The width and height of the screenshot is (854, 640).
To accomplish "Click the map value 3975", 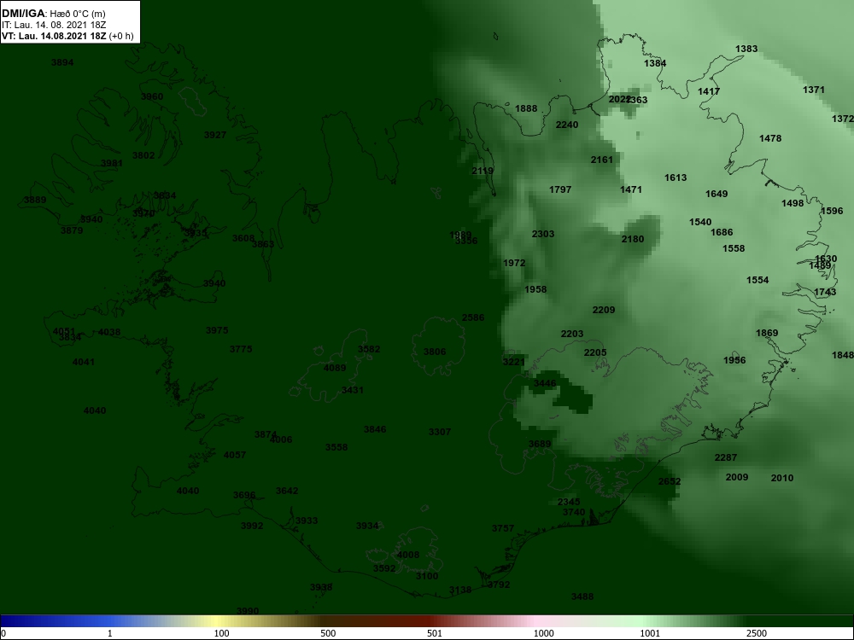I will 217,330.
